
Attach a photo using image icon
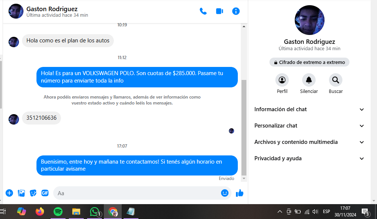click(22, 193)
